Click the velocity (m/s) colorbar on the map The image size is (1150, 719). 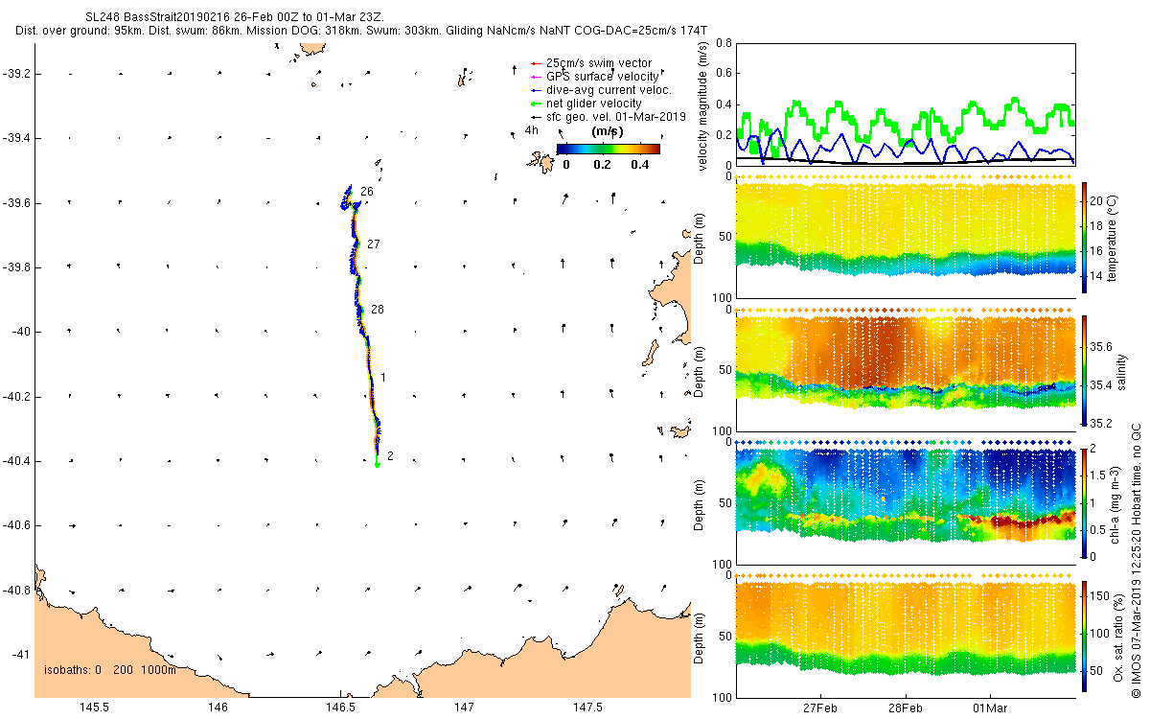tap(609, 149)
